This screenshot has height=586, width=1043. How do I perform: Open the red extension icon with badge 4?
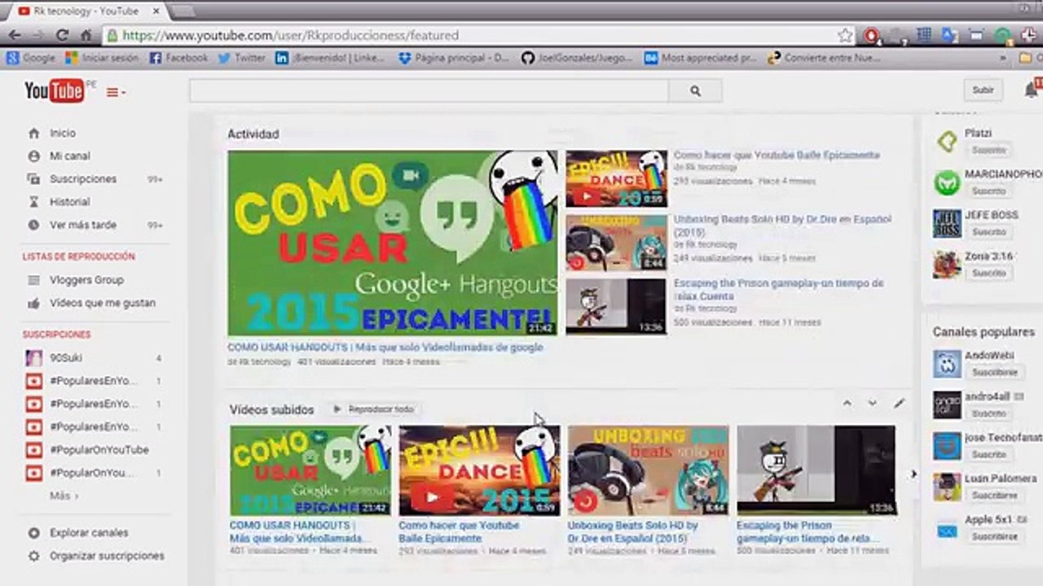(x=872, y=36)
